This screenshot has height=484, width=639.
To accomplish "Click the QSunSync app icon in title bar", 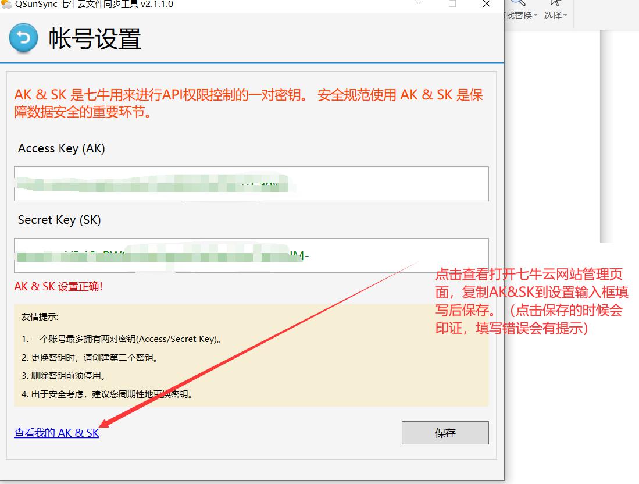I will (x=6, y=4).
